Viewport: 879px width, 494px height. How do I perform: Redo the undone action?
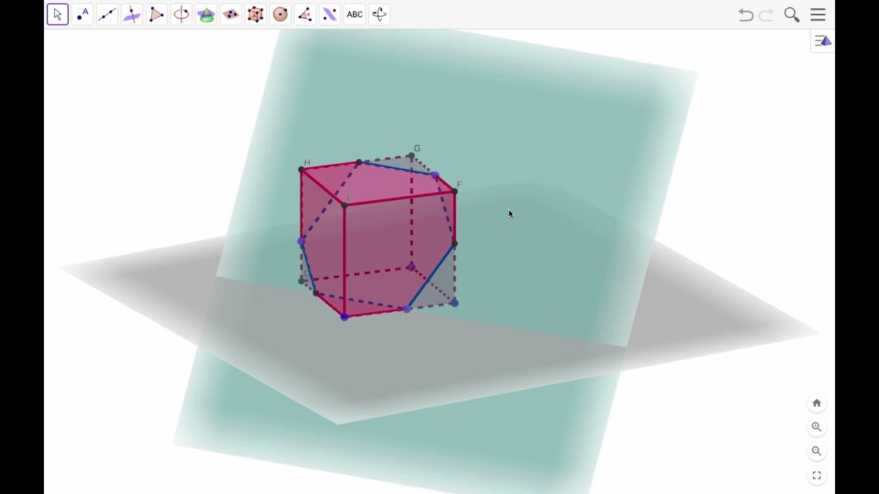click(x=766, y=14)
